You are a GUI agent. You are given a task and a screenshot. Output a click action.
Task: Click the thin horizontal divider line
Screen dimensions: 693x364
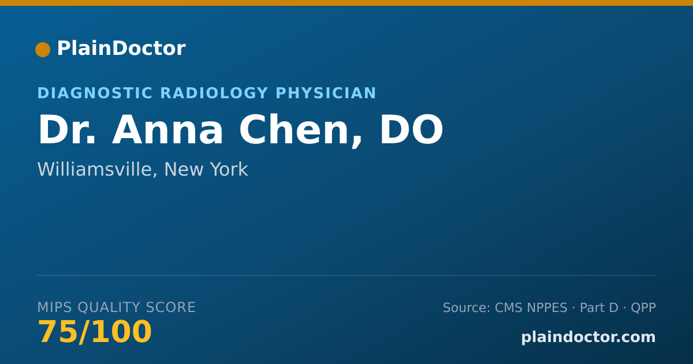coord(346,275)
